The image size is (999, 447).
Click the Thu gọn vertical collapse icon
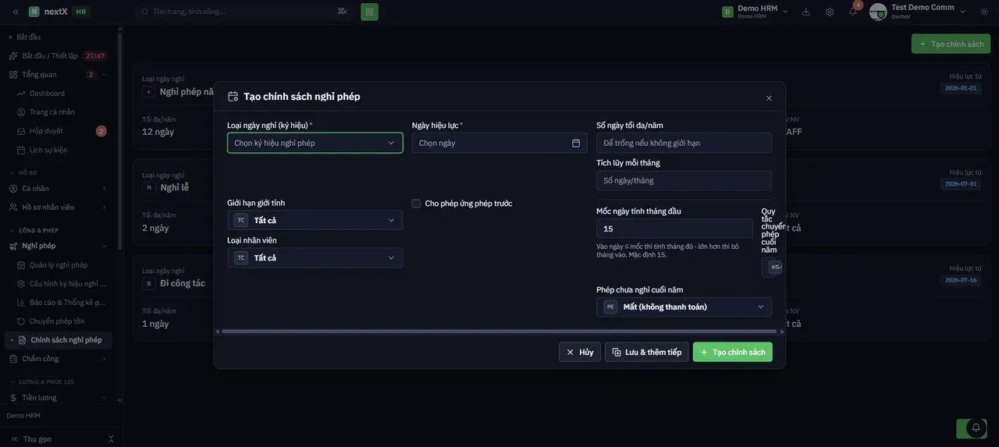(x=111, y=439)
